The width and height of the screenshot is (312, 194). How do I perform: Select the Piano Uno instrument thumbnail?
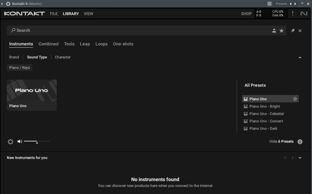click(32, 91)
